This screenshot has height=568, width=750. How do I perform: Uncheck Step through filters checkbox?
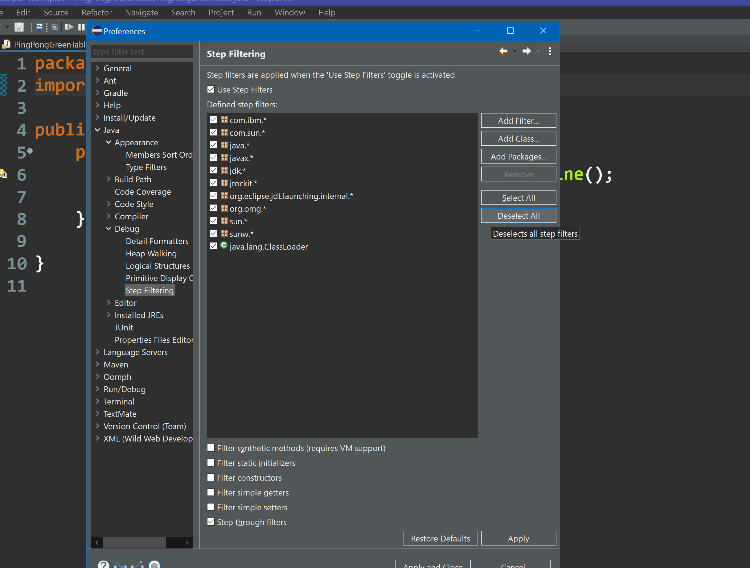211,522
